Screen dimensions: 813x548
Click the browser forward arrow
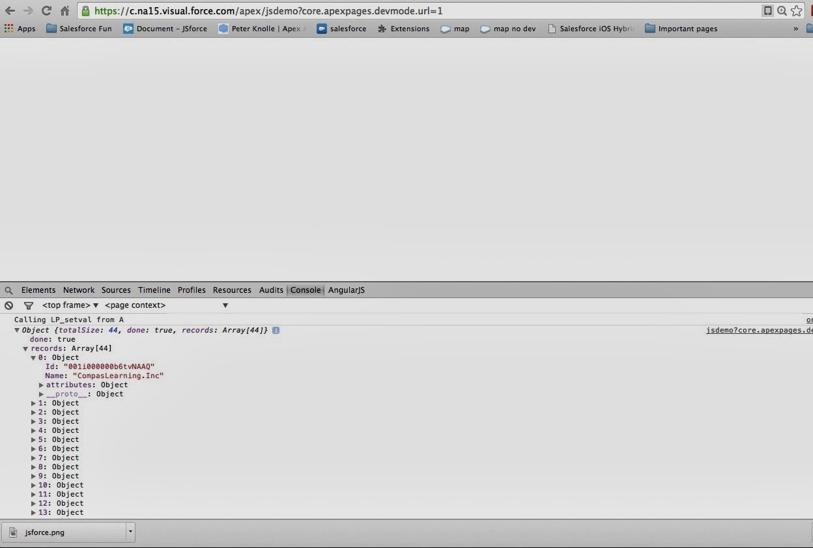point(28,10)
